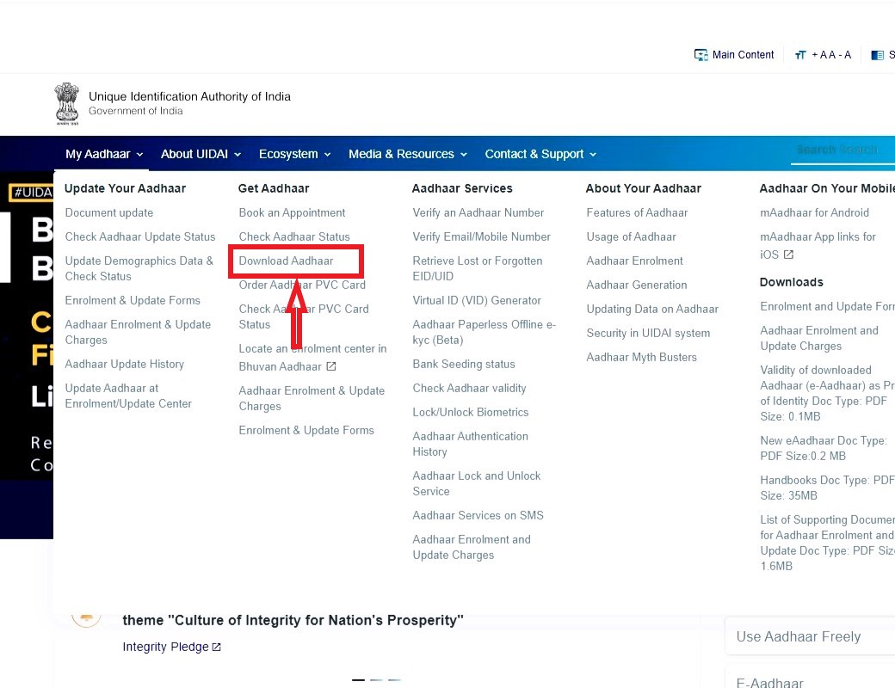
Task: Open Virtual ID (VID) Generator
Action: point(477,301)
